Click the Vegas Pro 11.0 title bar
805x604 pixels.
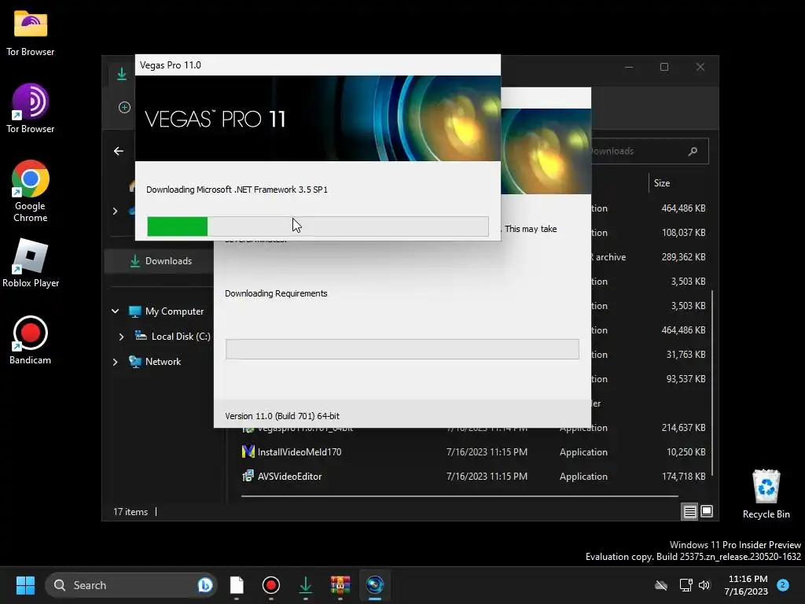coord(318,65)
